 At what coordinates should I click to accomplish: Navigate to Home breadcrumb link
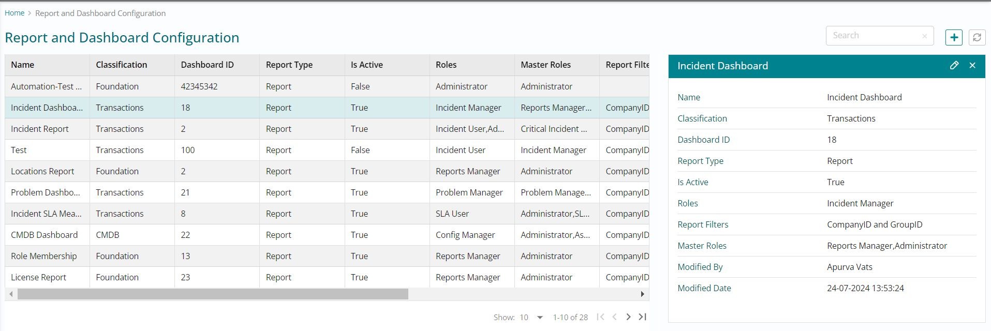14,13
